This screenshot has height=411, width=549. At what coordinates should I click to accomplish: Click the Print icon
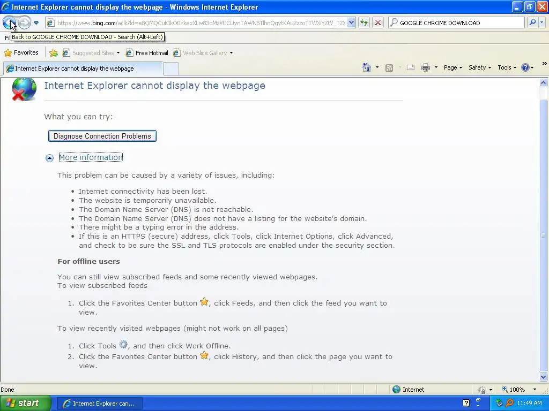425,67
